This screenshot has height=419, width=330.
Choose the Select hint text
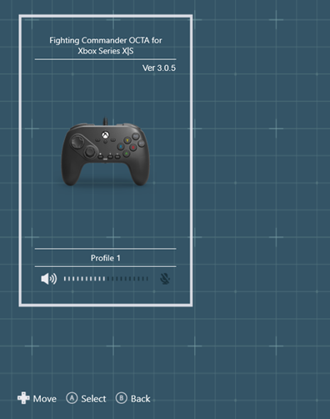93,399
